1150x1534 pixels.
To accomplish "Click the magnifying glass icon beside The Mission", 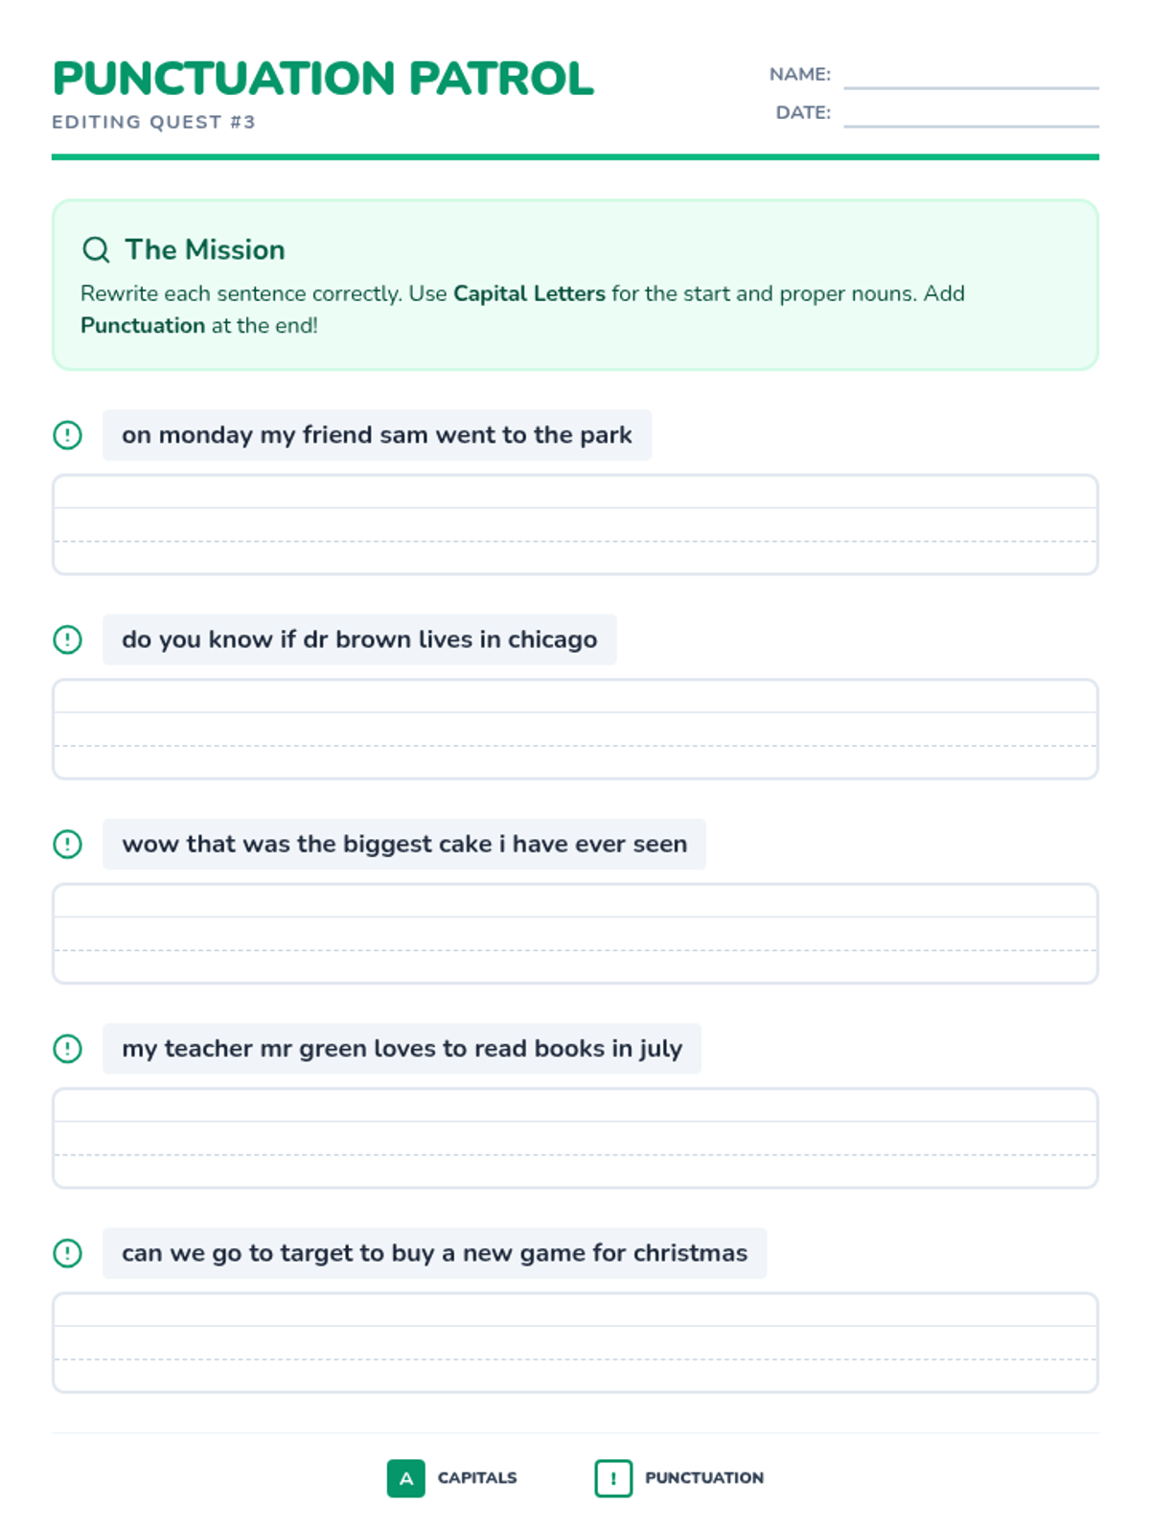I will click(96, 250).
